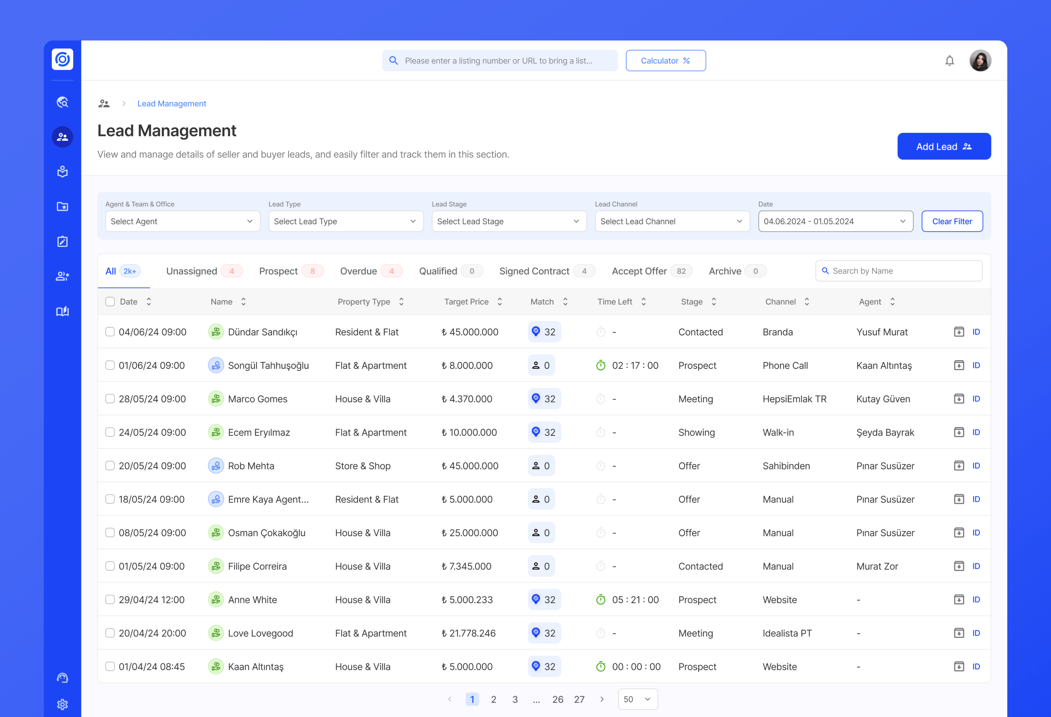Image resolution: width=1051 pixels, height=717 pixels.
Task: Go to page 2 in pagination
Action: click(x=493, y=699)
